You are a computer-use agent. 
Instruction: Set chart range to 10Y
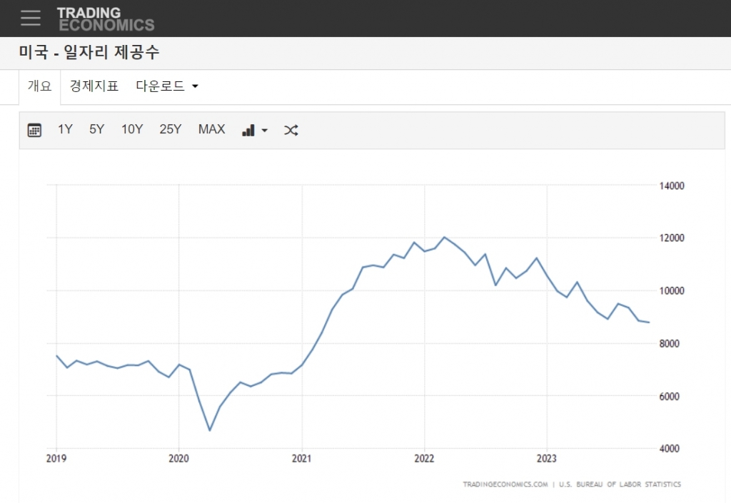[131, 129]
